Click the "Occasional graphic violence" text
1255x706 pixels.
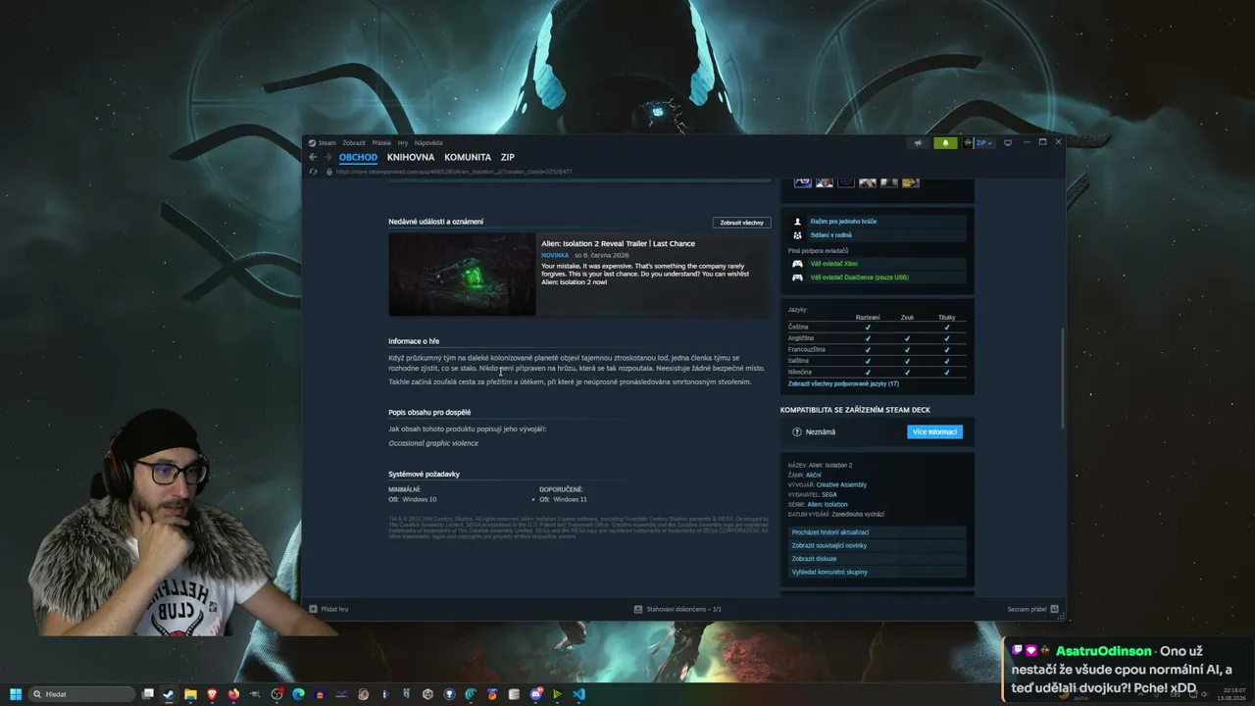(x=433, y=443)
